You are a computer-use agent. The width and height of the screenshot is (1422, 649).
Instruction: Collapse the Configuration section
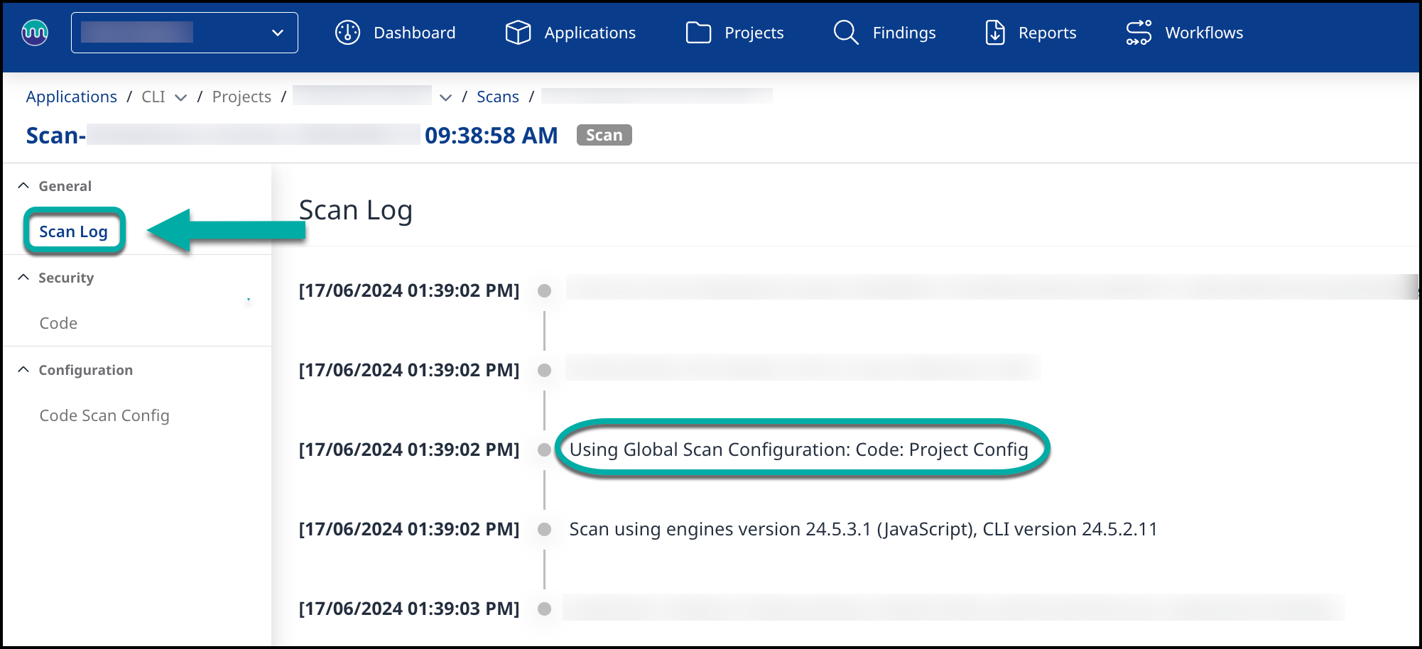pos(23,370)
